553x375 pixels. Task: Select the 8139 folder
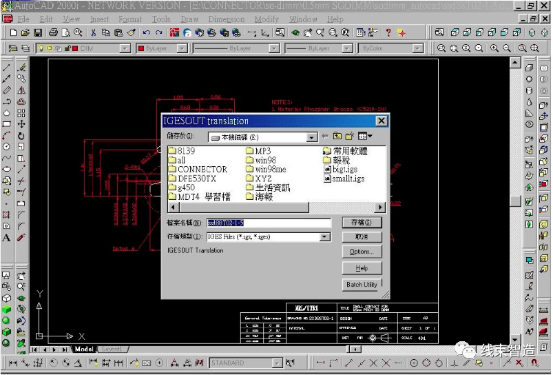click(182, 151)
